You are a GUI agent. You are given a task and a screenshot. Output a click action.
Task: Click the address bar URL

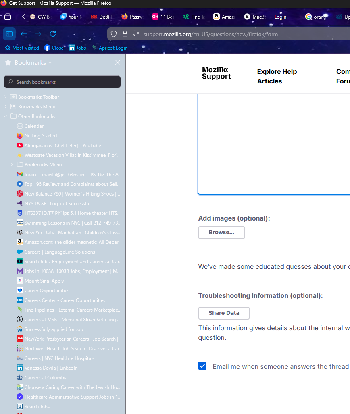pyautogui.click(x=210, y=34)
